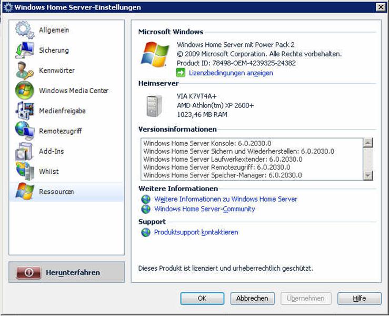Click the Remotezugriff globe monitor icon
Image resolution: width=389 pixels, height=316 pixels.
pos(25,131)
